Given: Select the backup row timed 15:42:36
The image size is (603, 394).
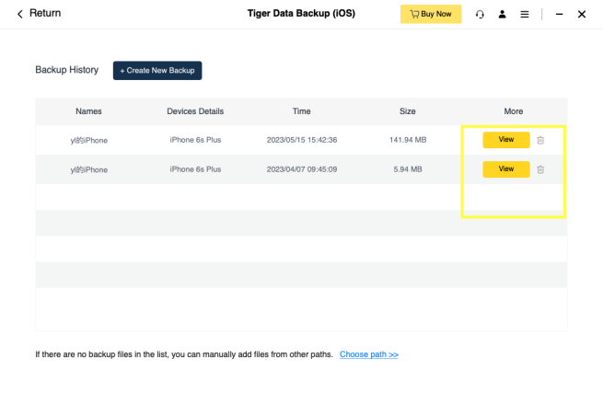Looking at the screenshot, I should [301, 140].
